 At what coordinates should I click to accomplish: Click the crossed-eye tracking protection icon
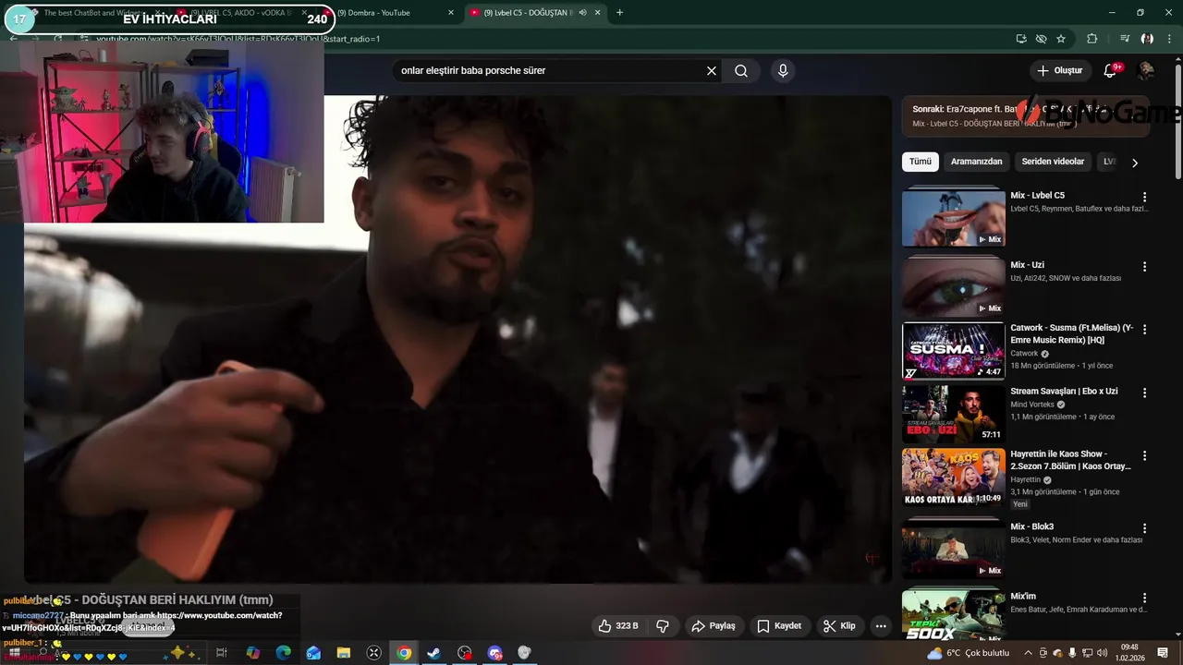[1041, 39]
